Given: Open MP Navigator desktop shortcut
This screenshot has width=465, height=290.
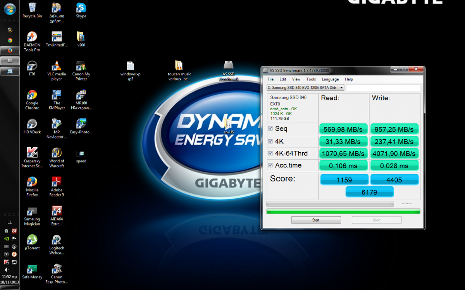Looking at the screenshot, I should click(x=57, y=129).
